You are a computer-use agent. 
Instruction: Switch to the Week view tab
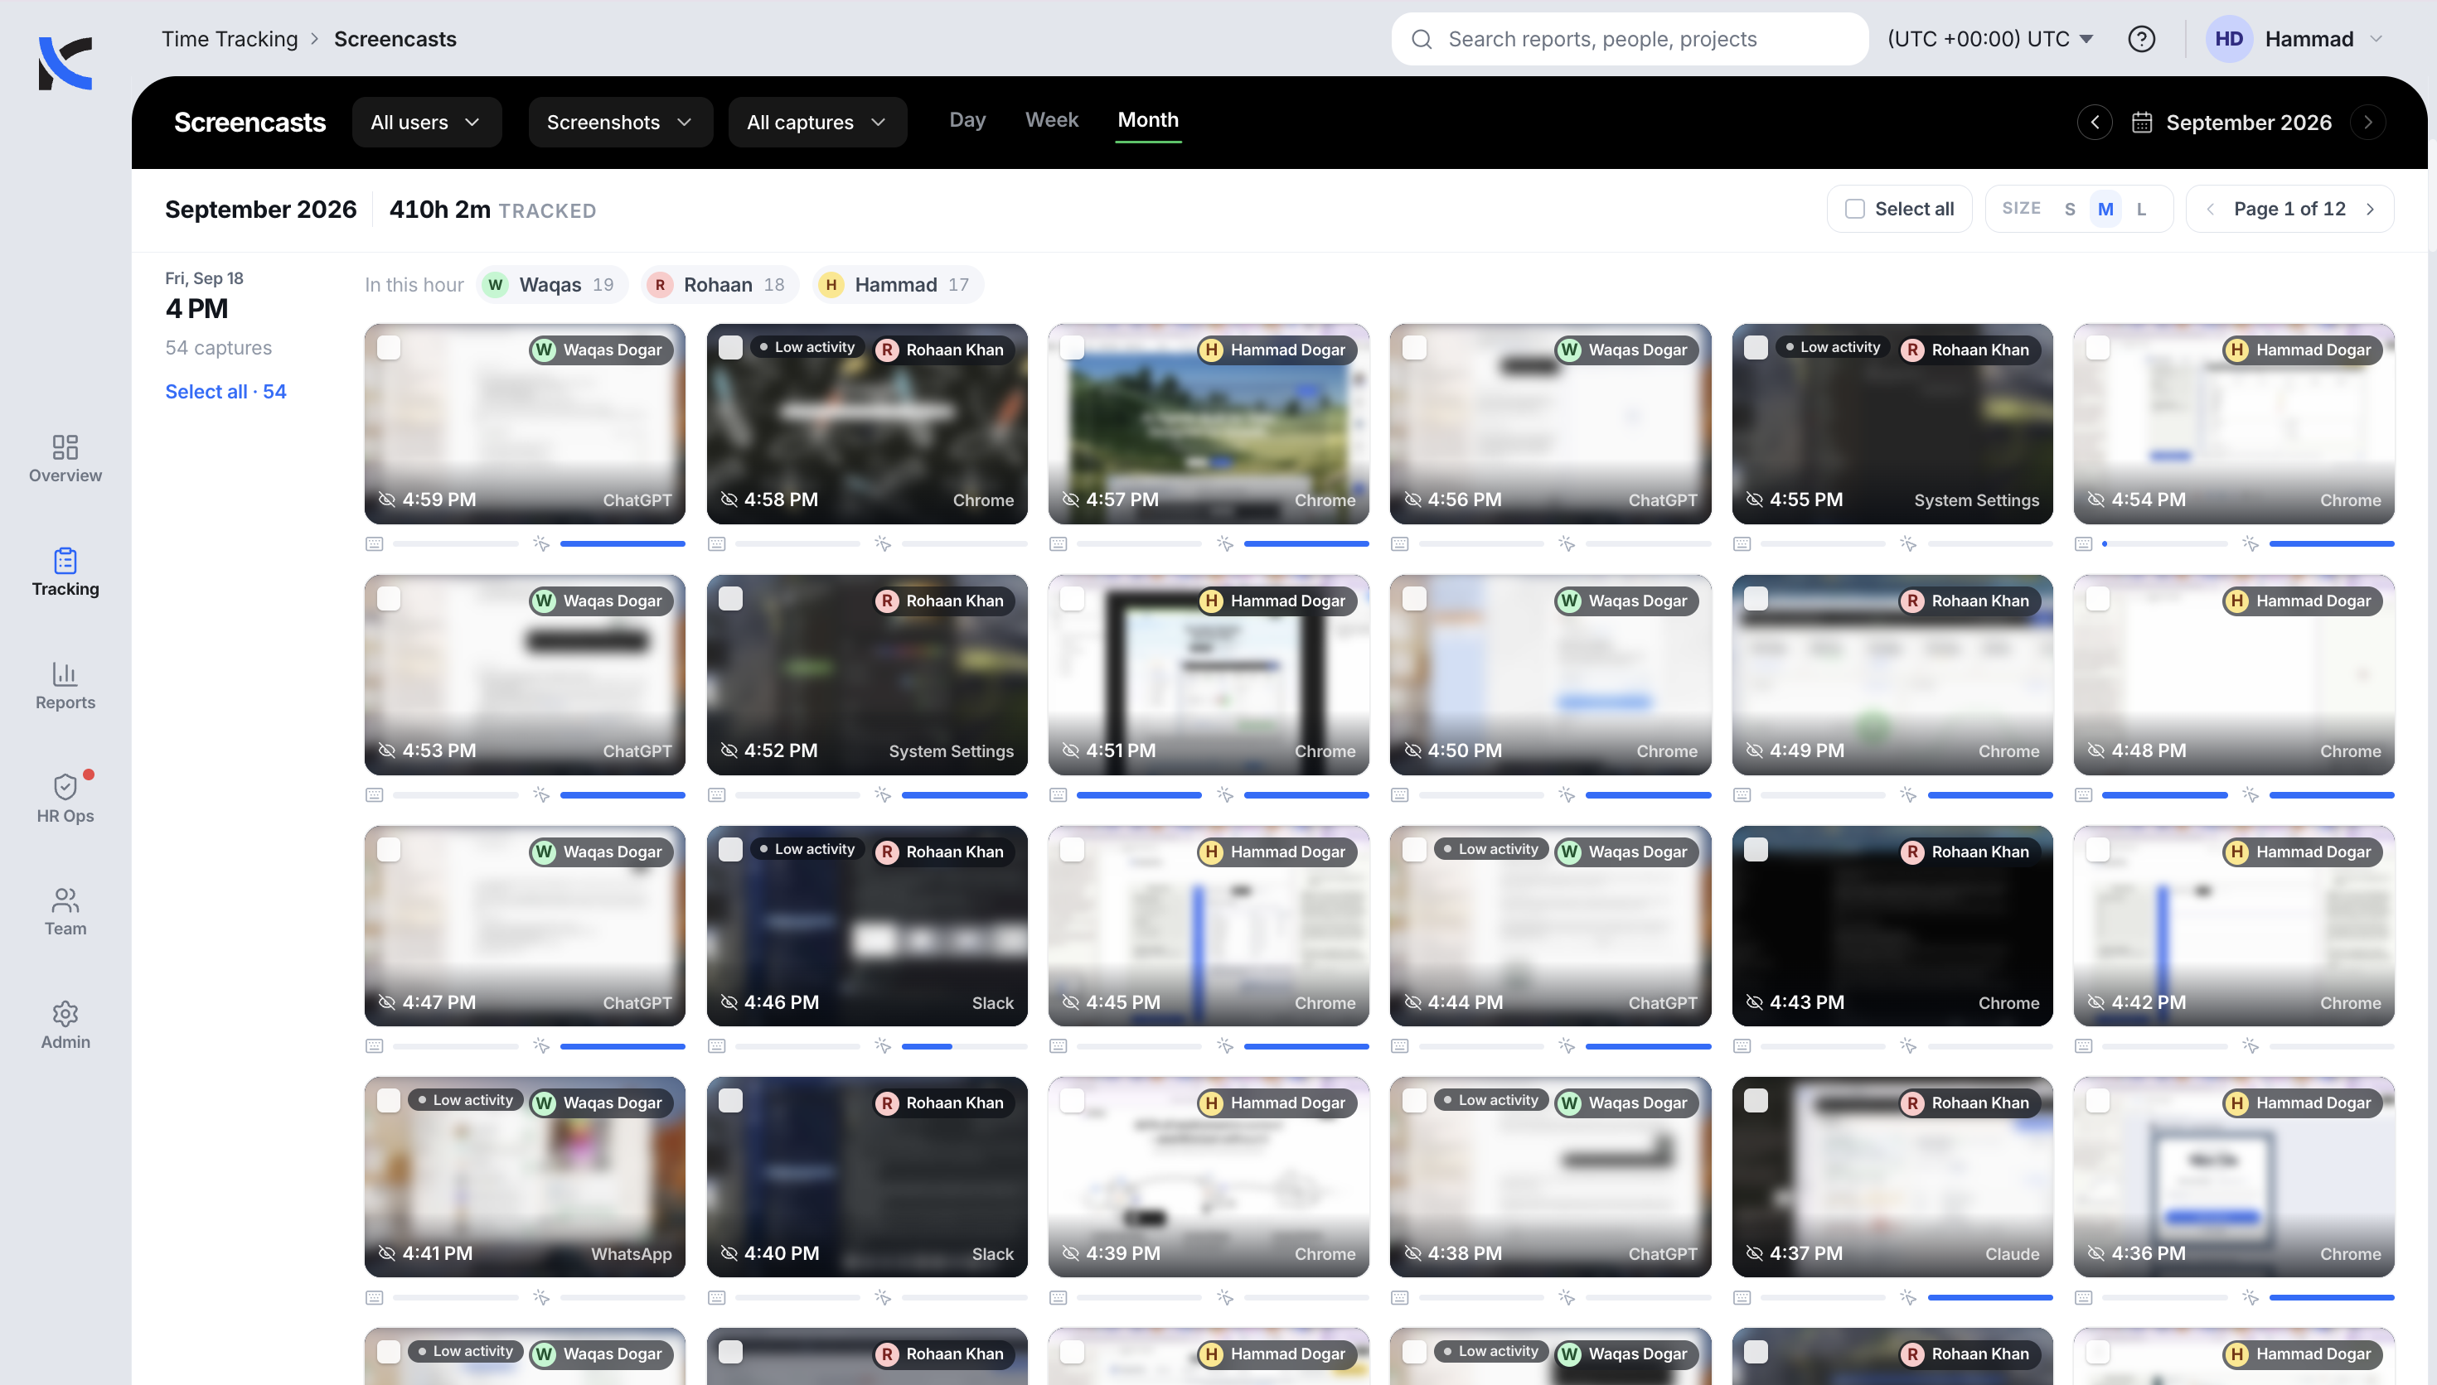coord(1050,120)
